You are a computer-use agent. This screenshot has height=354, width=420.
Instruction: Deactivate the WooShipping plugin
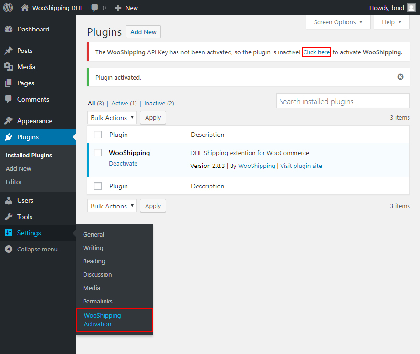click(x=123, y=163)
